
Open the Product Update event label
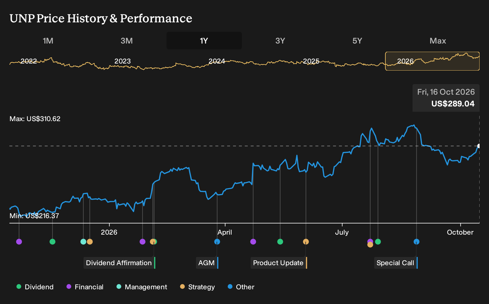tap(279, 263)
